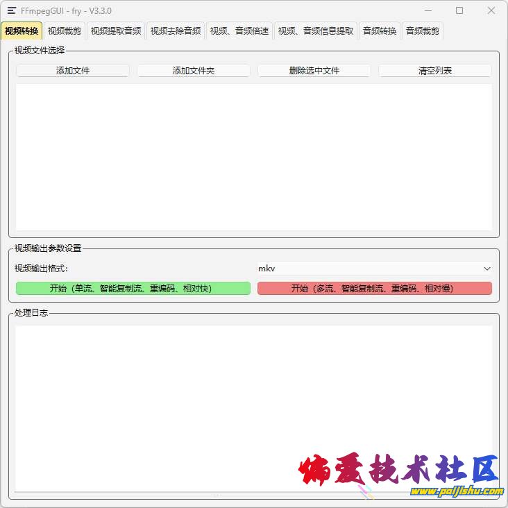Switch to the 视频转换 tab

coord(22,31)
